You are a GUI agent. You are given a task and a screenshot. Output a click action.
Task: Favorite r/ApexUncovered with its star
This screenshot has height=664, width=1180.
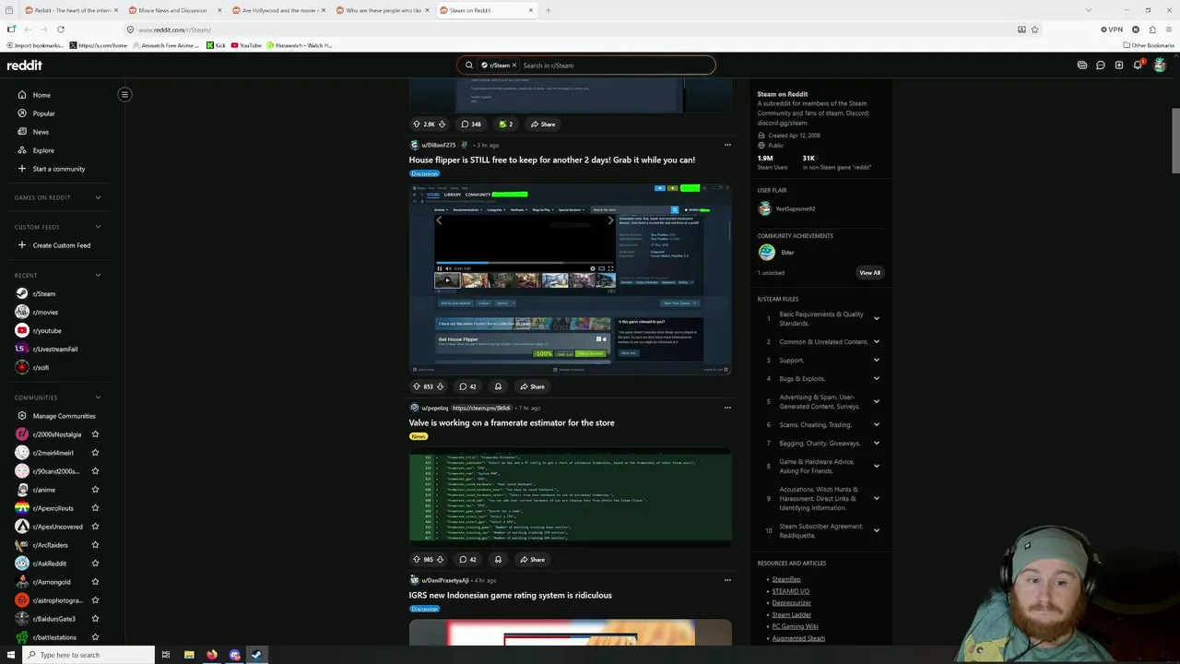click(x=95, y=527)
